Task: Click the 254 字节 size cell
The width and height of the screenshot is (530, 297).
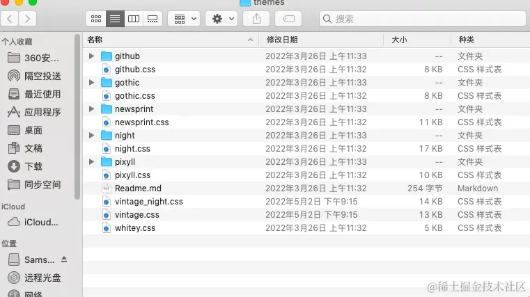Action: [425, 188]
